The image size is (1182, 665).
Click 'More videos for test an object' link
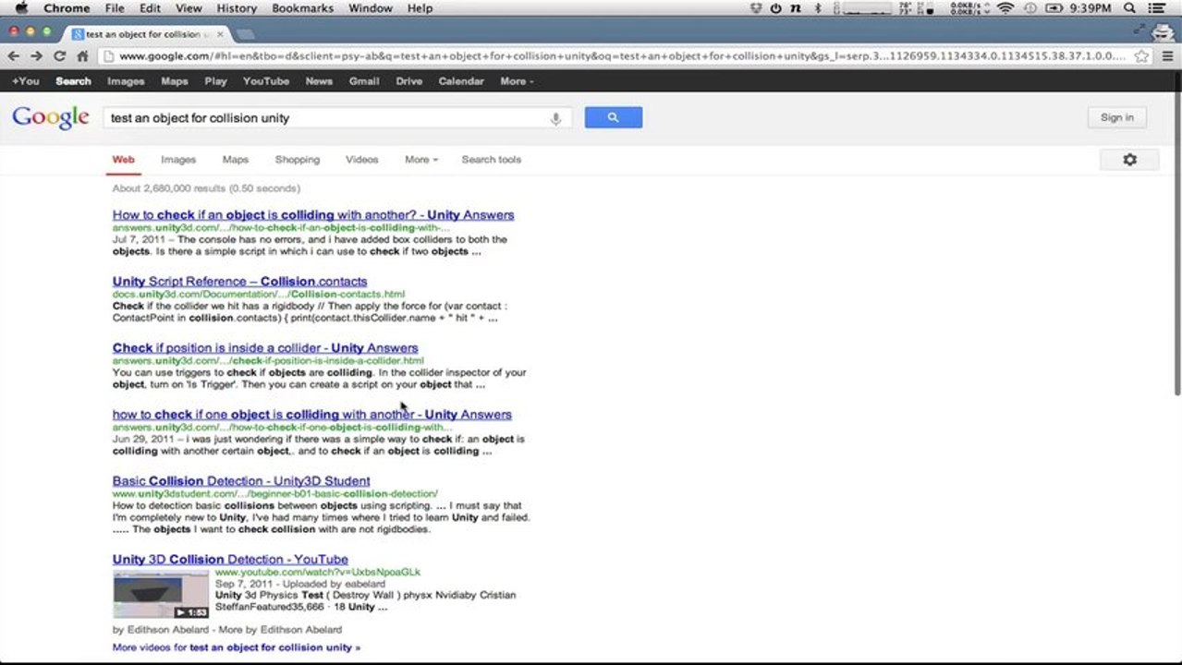(237, 647)
